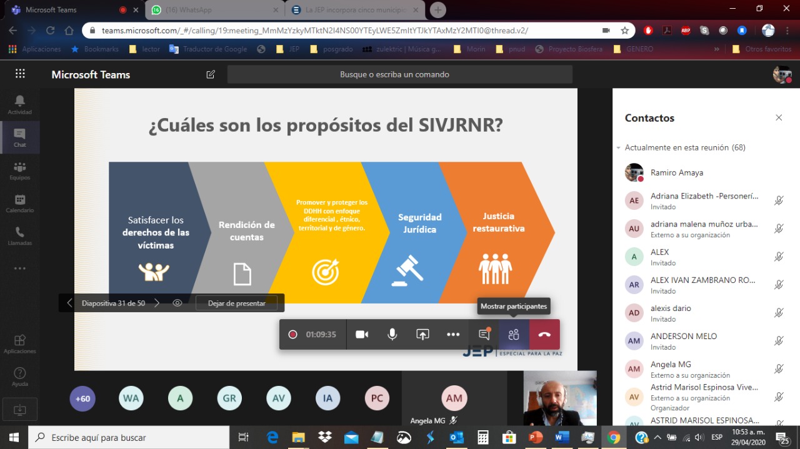Open the share screen tray icon
Image resolution: width=800 pixels, height=449 pixels.
pos(422,335)
